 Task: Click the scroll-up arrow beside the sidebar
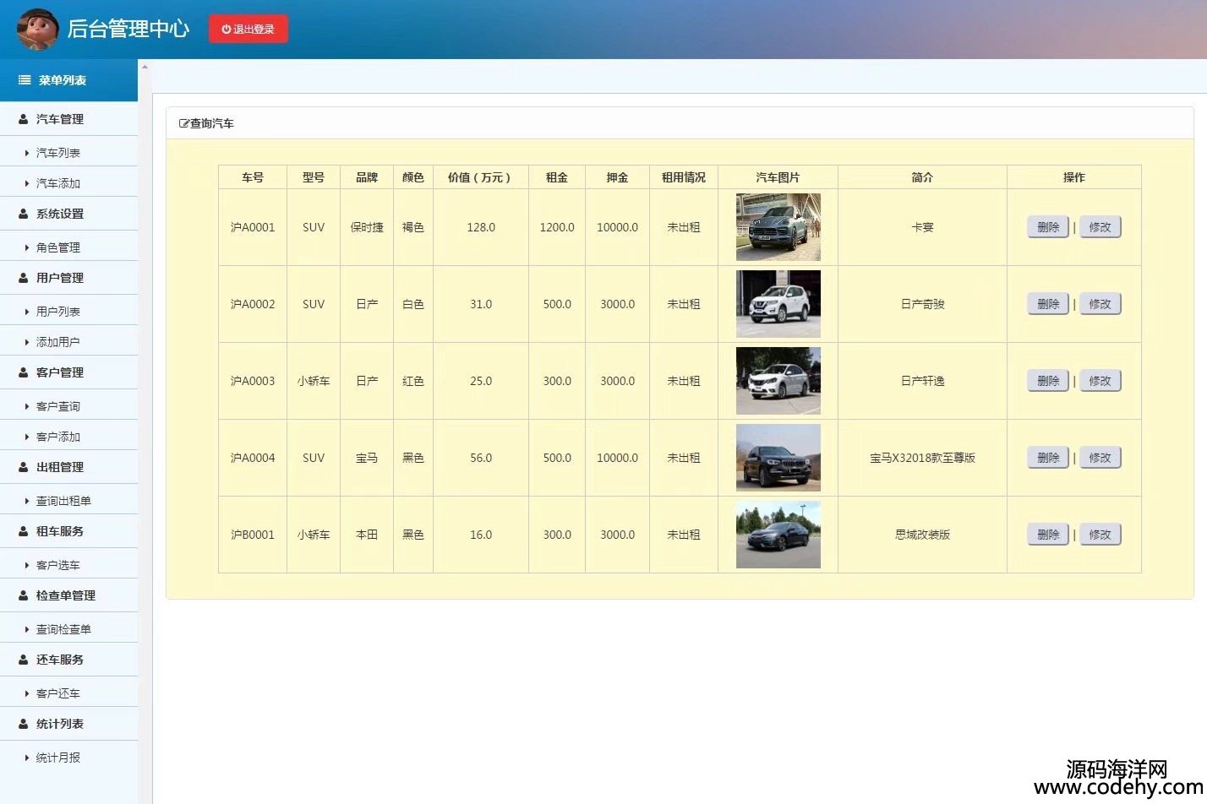pyautogui.click(x=145, y=67)
